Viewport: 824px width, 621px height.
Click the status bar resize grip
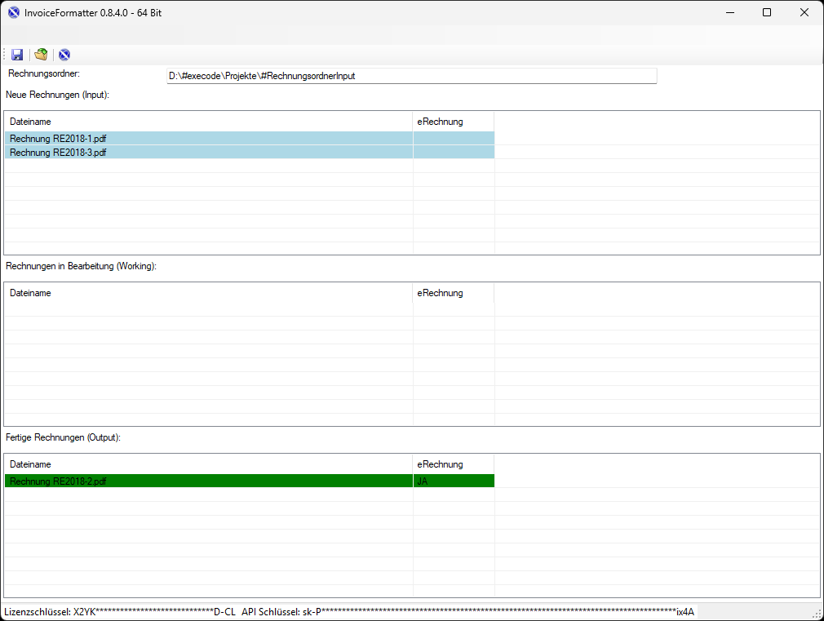(x=817, y=614)
